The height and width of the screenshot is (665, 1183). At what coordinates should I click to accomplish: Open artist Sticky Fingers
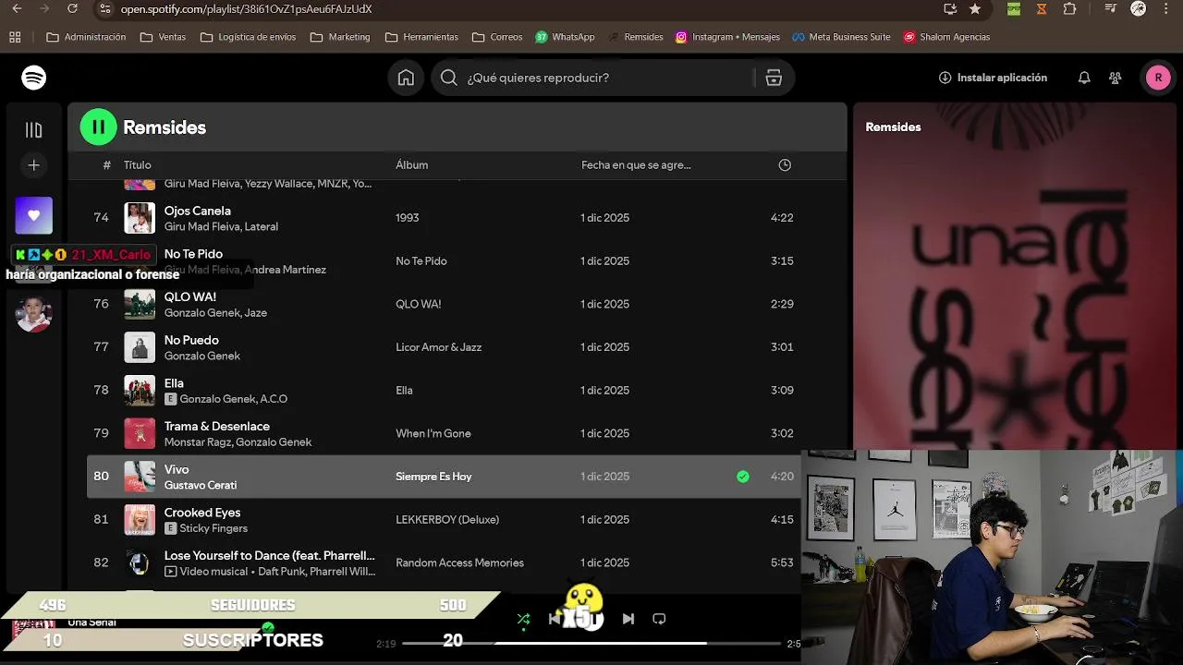(213, 528)
